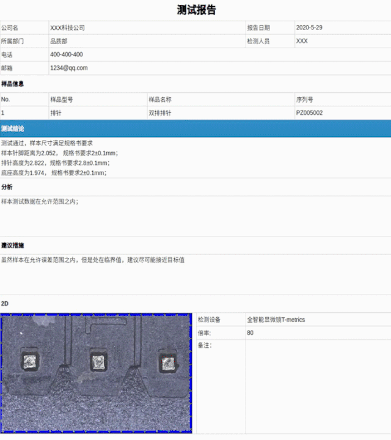Viewport: 391px width, 440px height.
Task: Select the 样品名称 column header
Action: [x=159, y=100]
